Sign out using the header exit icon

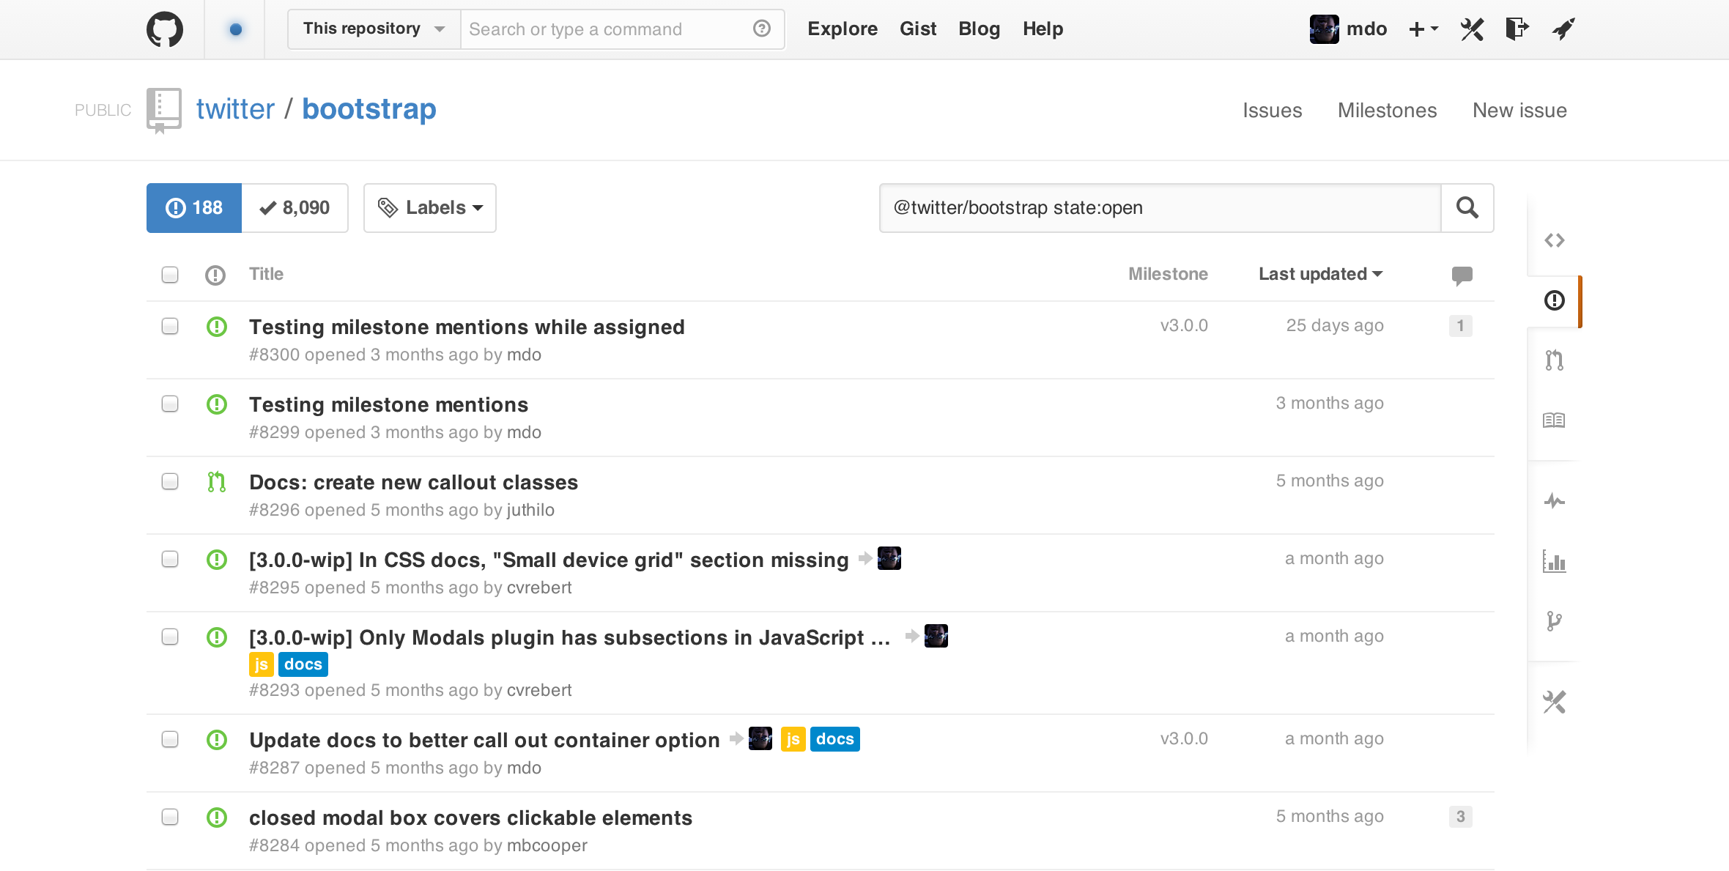coord(1517,29)
